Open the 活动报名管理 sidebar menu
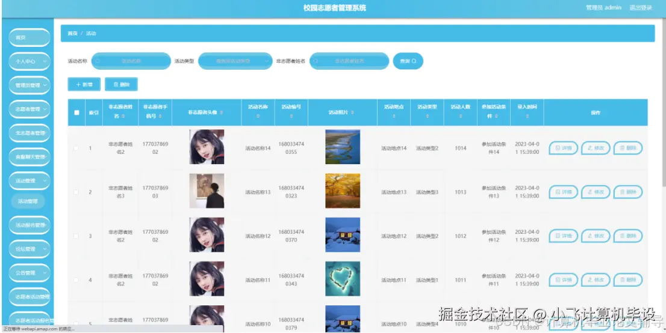The height and width of the screenshot is (333, 666). point(30,225)
